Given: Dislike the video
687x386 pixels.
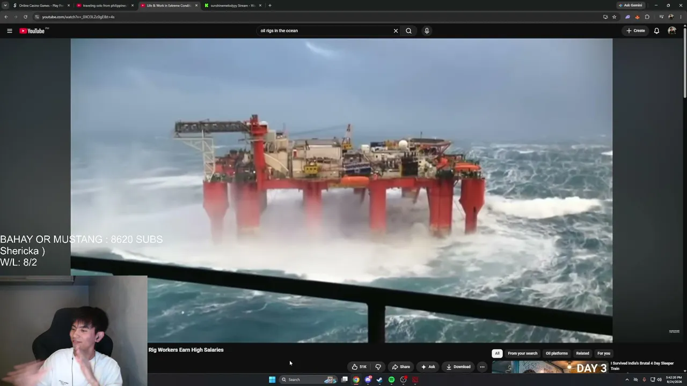Looking at the screenshot, I should click(x=378, y=367).
